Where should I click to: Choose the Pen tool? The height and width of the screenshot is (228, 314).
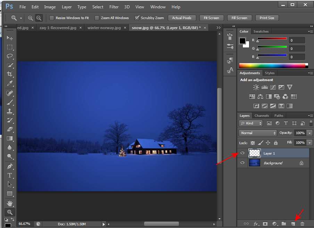pyautogui.click(x=10, y=166)
